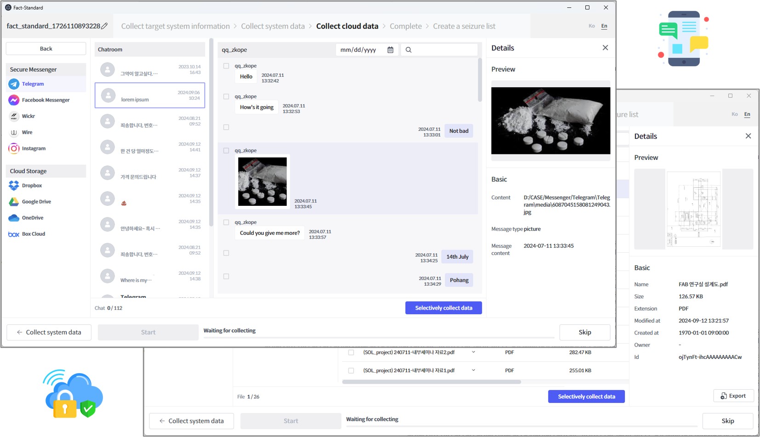The width and height of the screenshot is (760, 437).
Task: Check the box for the "Not bad" reply
Action: [226, 127]
